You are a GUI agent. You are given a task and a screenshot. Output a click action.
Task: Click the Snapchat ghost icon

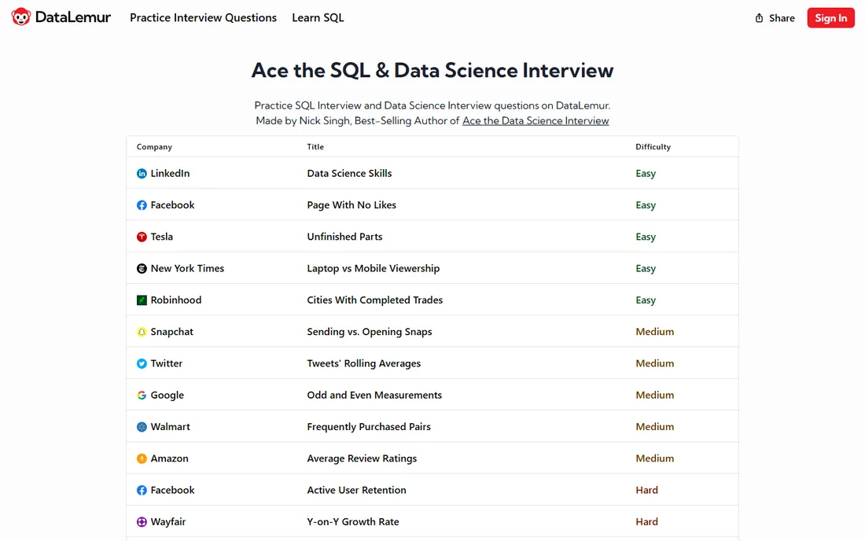(142, 332)
